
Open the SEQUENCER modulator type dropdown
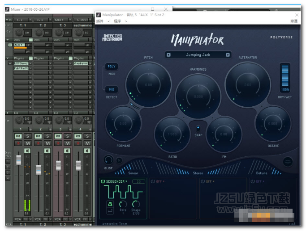click(x=116, y=181)
